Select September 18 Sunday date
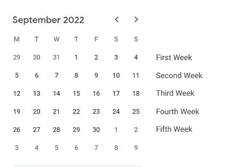This screenshot has height=167, width=232. click(136, 94)
